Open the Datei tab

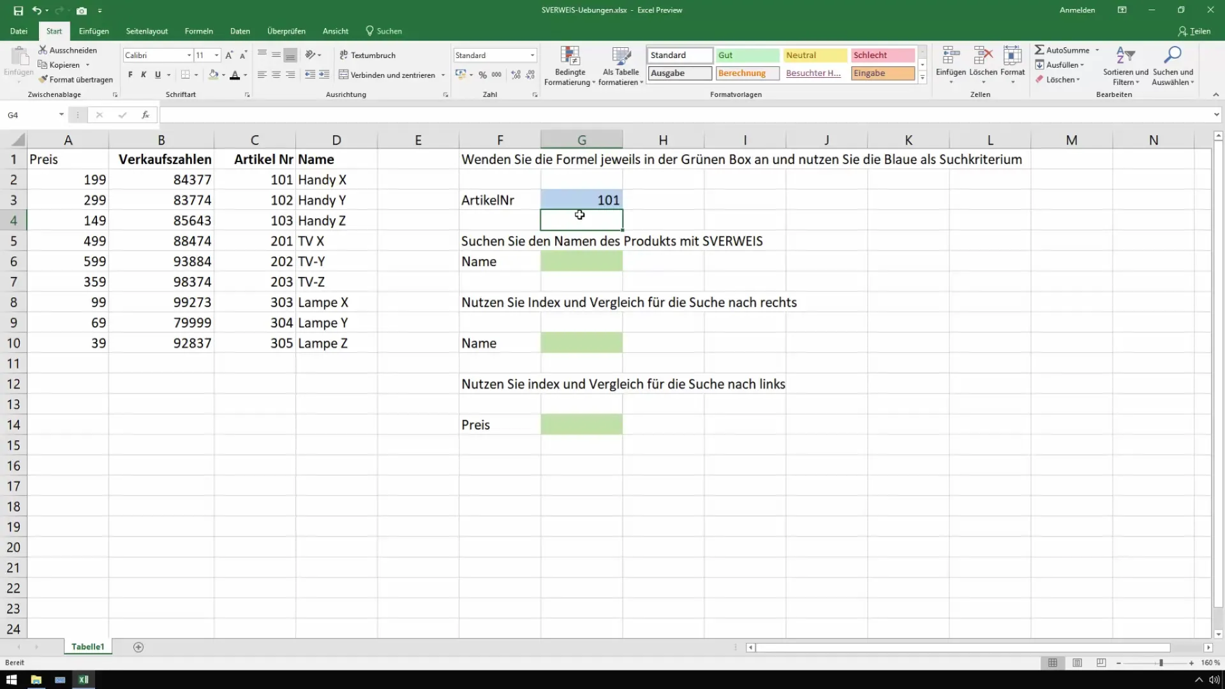click(x=19, y=31)
